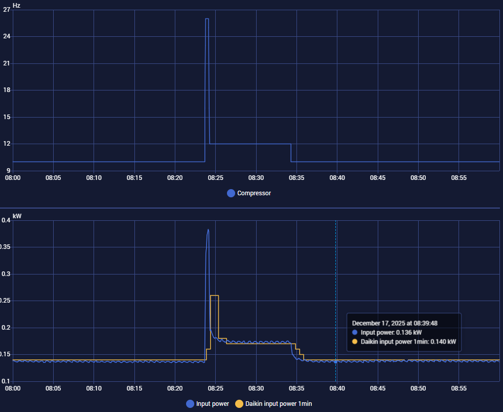The width and height of the screenshot is (503, 412).
Task: Click the input power peak near 0.38 kW
Action: pos(208,230)
